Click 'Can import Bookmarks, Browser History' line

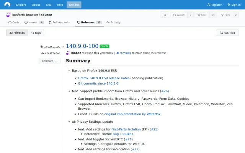pos(134,99)
